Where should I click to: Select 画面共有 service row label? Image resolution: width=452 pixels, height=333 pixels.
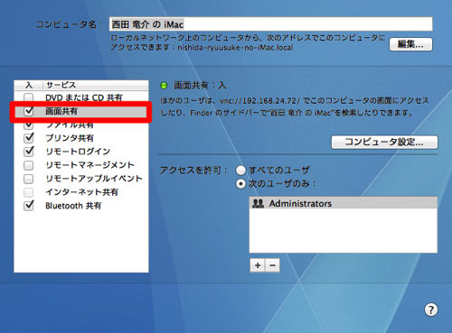[x=61, y=111]
